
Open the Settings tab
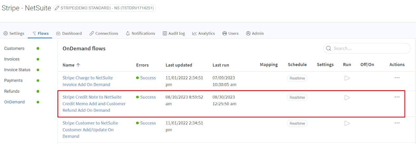[14, 33]
